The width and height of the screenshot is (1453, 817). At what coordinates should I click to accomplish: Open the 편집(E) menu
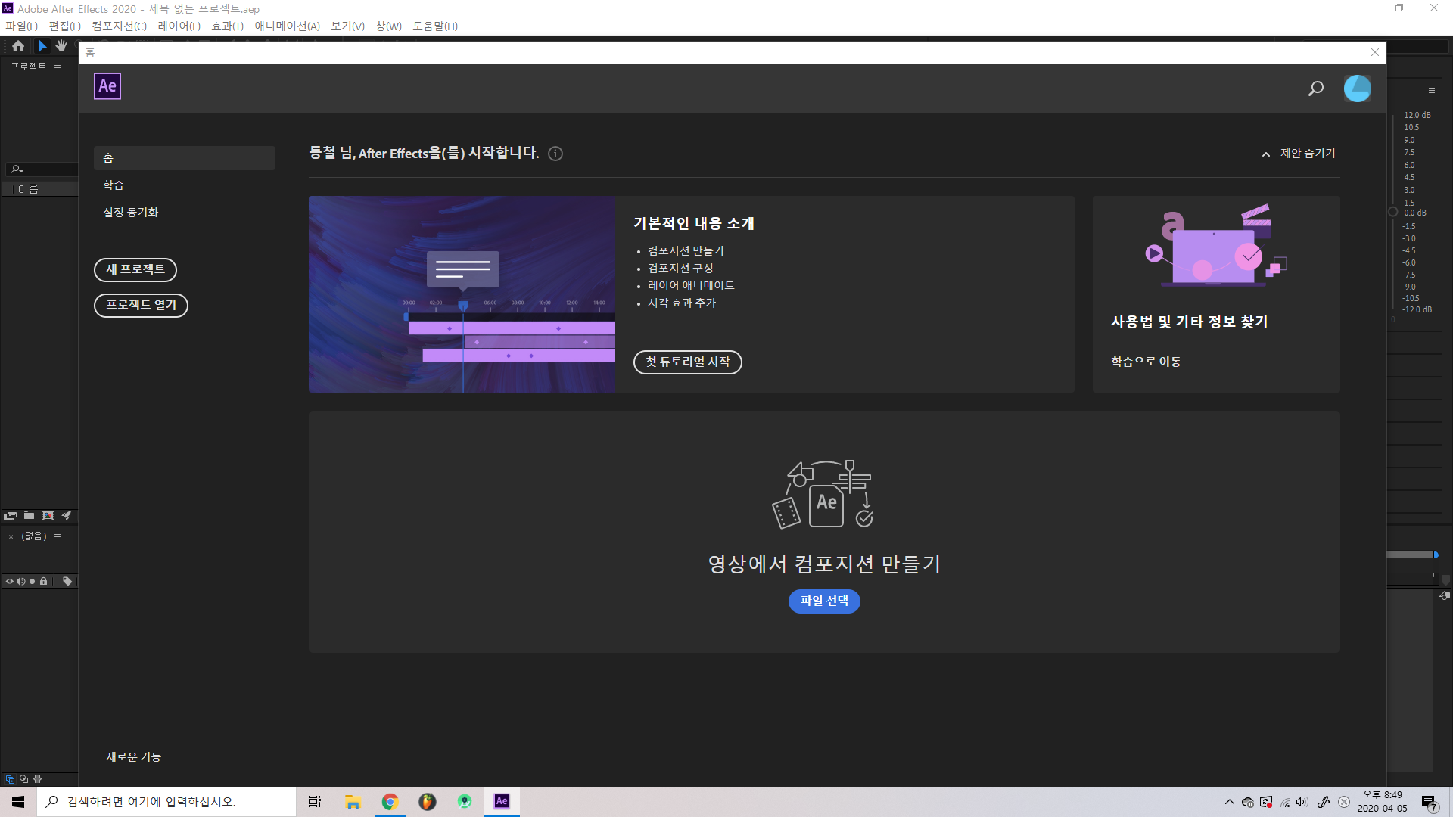[65, 26]
